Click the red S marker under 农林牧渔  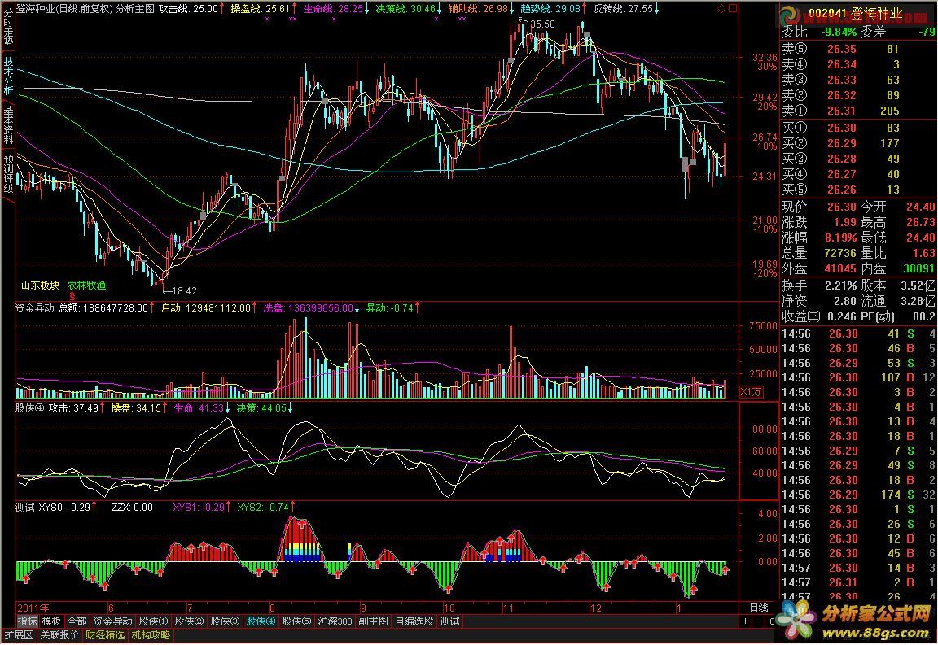click(72, 296)
